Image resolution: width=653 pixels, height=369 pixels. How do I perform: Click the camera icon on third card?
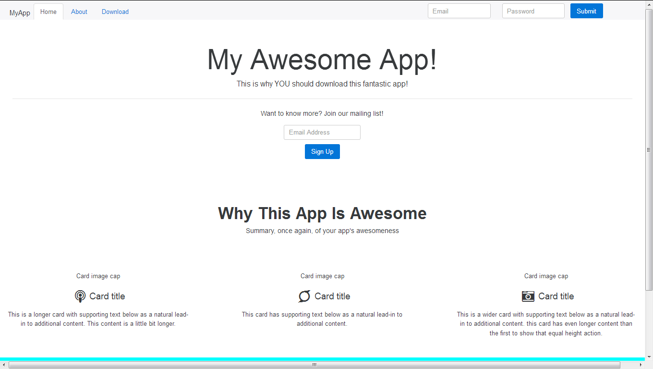528,296
